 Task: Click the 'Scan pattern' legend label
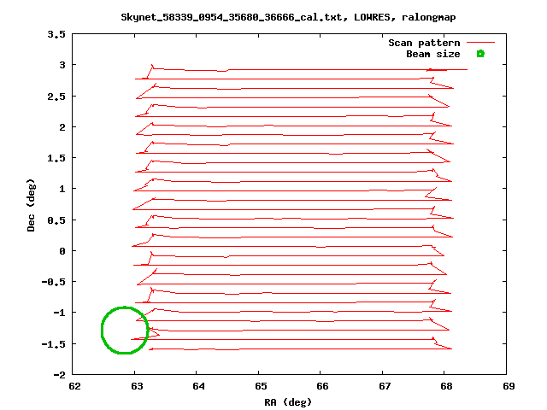coord(424,43)
